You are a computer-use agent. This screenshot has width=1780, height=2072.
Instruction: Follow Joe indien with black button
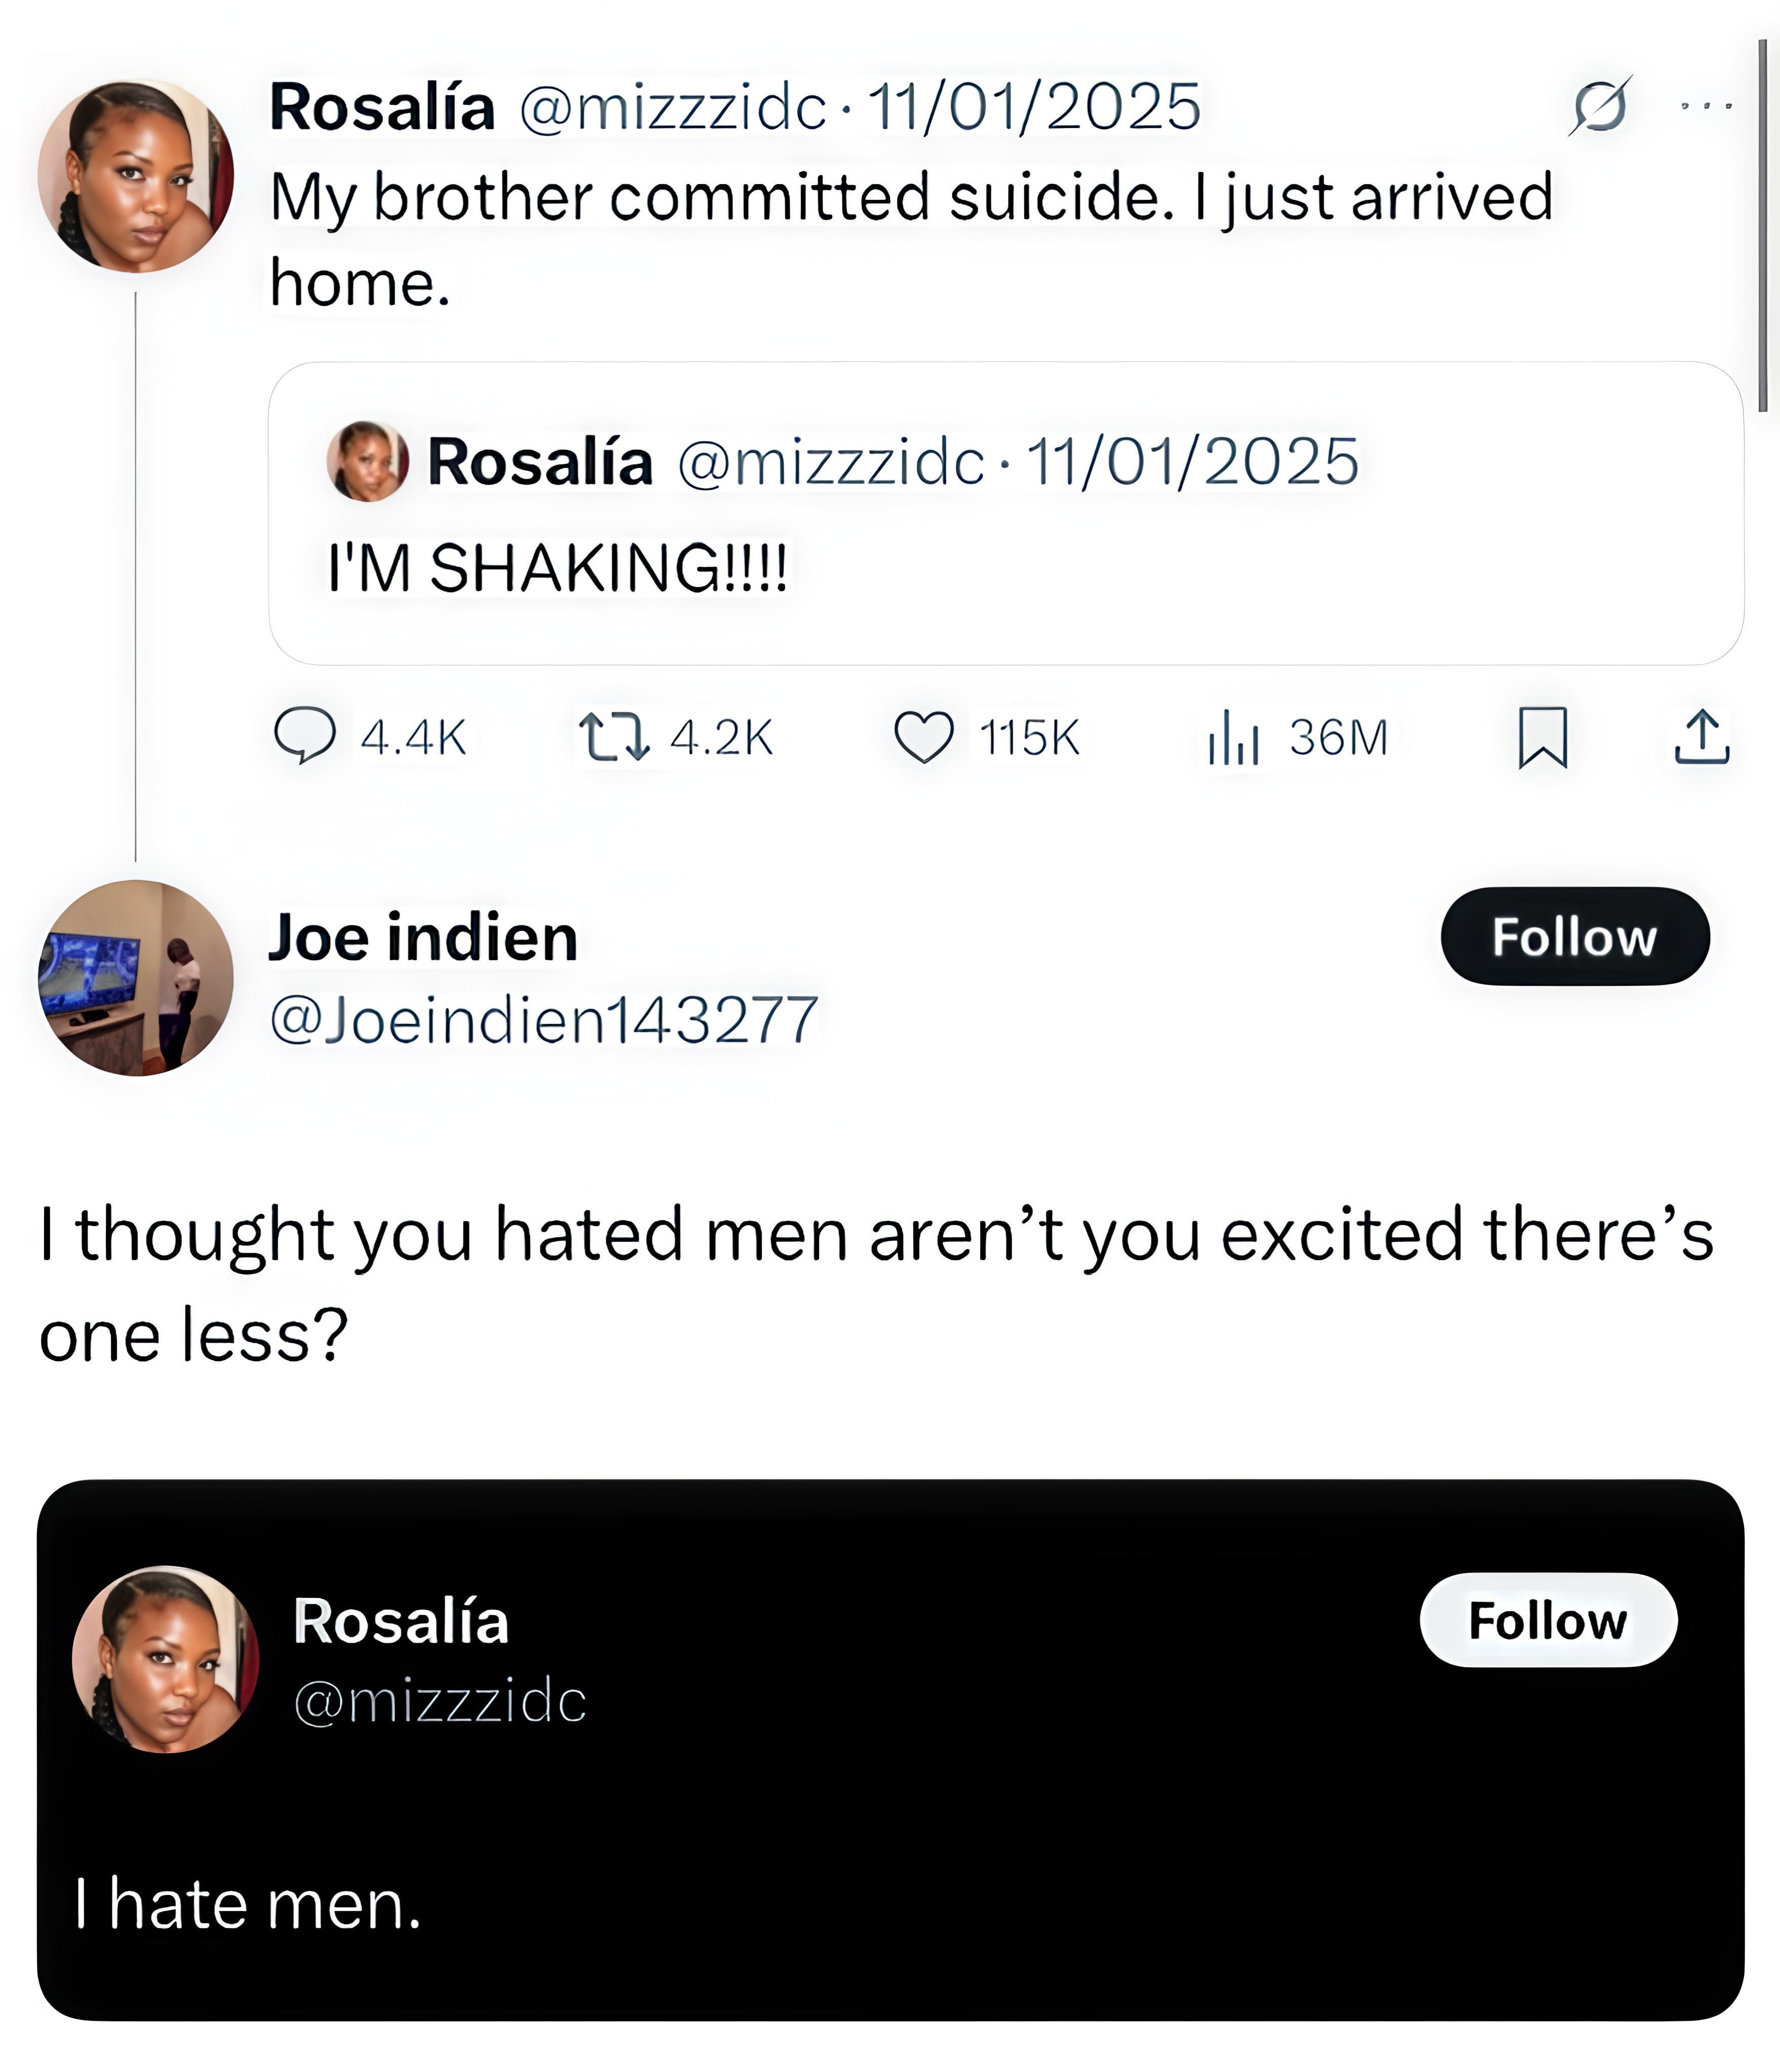point(1574,936)
